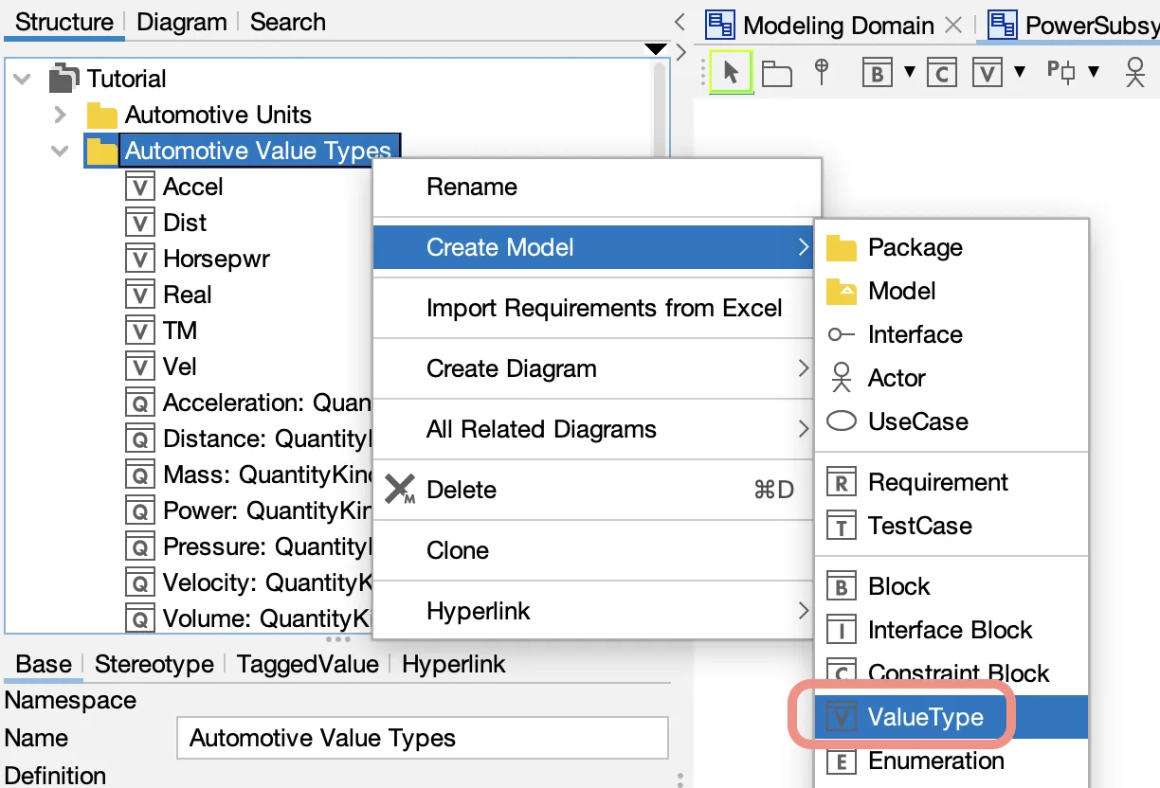Select the Distance QuantityKind item

pyautogui.click(x=266, y=439)
